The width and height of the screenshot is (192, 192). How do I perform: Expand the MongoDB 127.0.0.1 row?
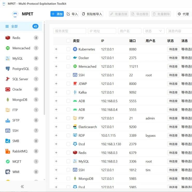56,179
